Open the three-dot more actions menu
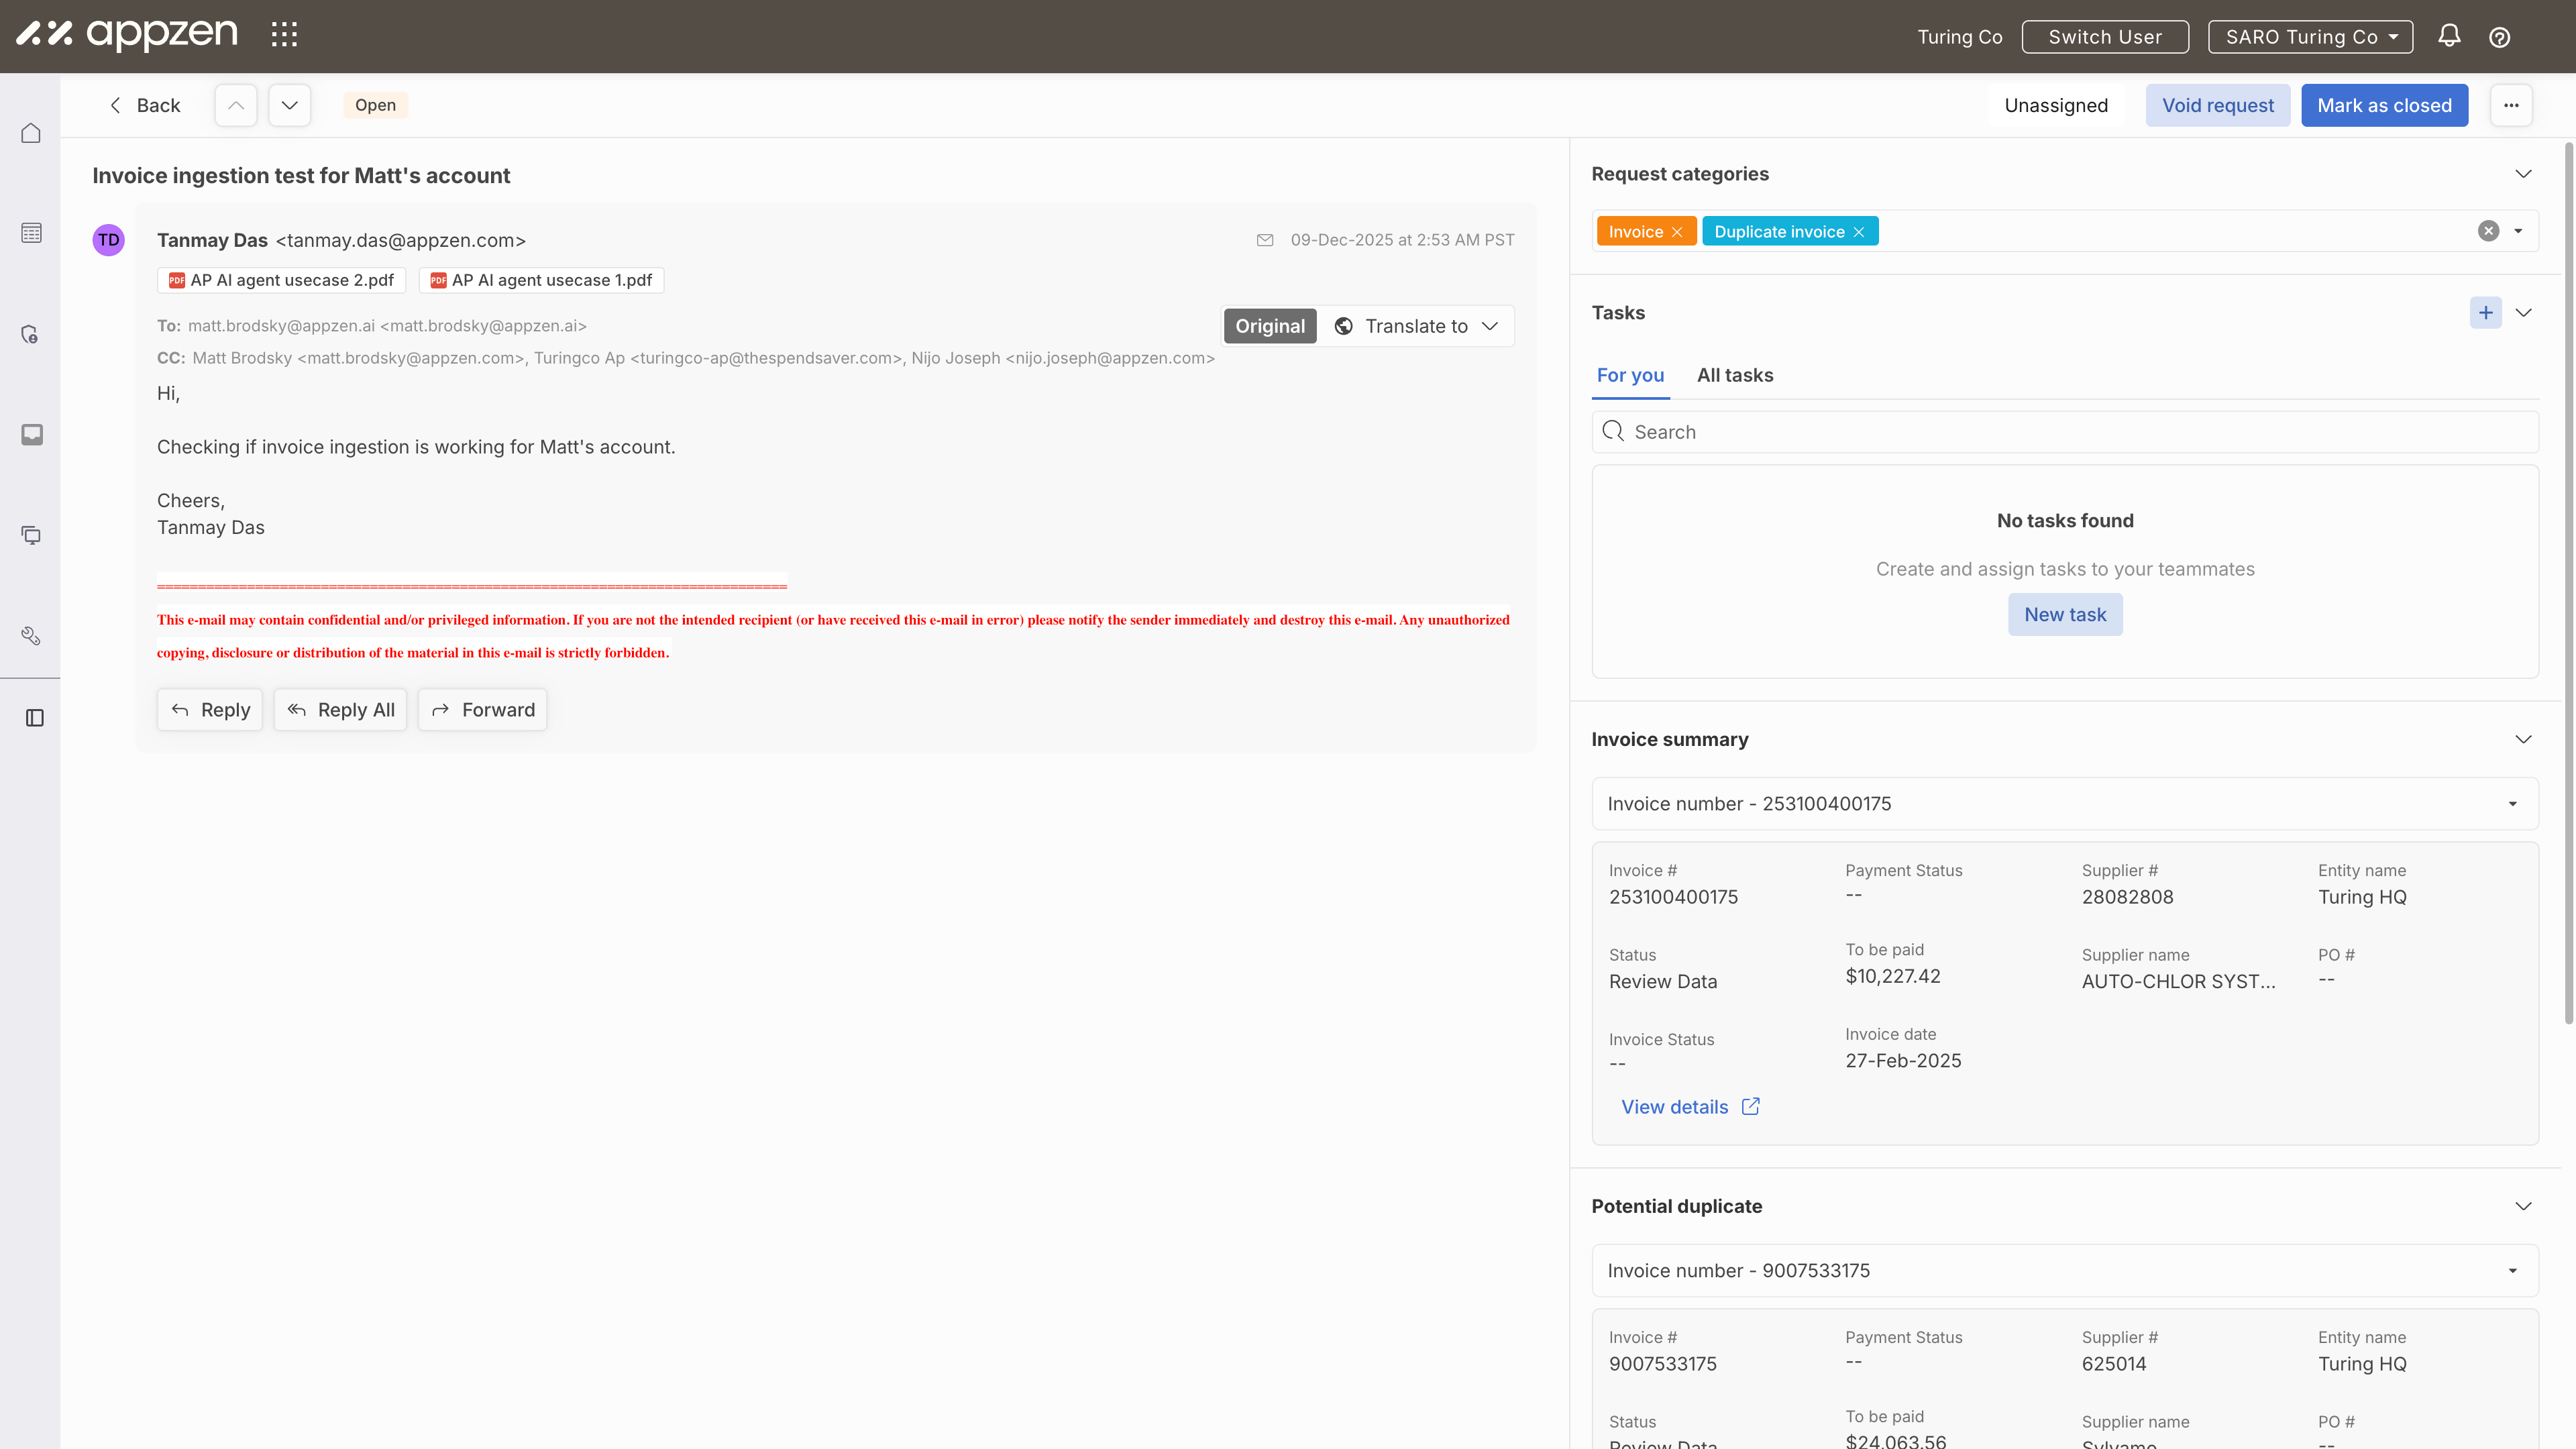 pos(2510,105)
